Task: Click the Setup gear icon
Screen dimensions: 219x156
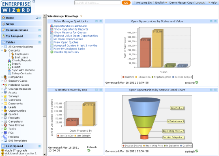Action: click(4, 24)
